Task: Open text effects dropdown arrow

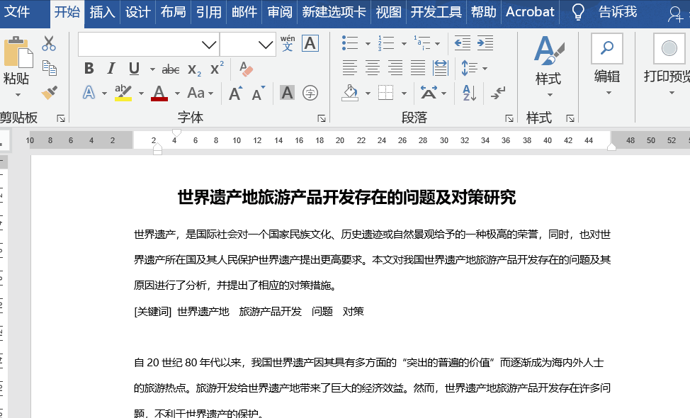Action: click(104, 94)
